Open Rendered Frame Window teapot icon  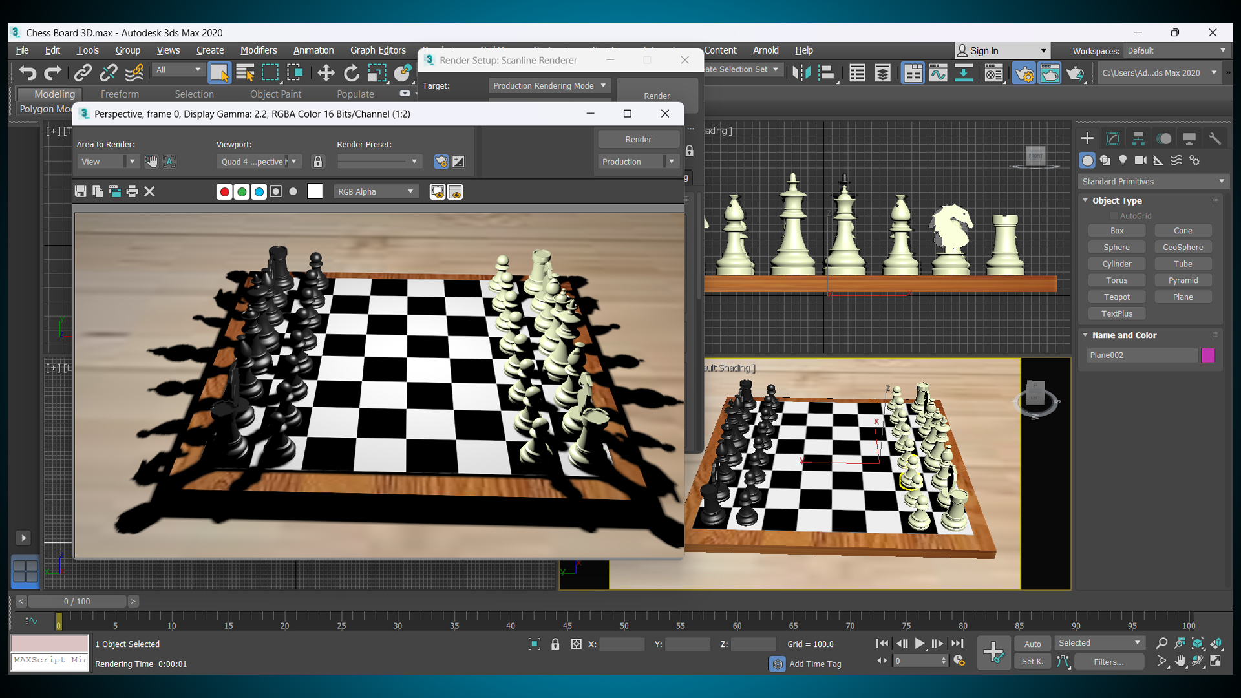pos(1050,73)
